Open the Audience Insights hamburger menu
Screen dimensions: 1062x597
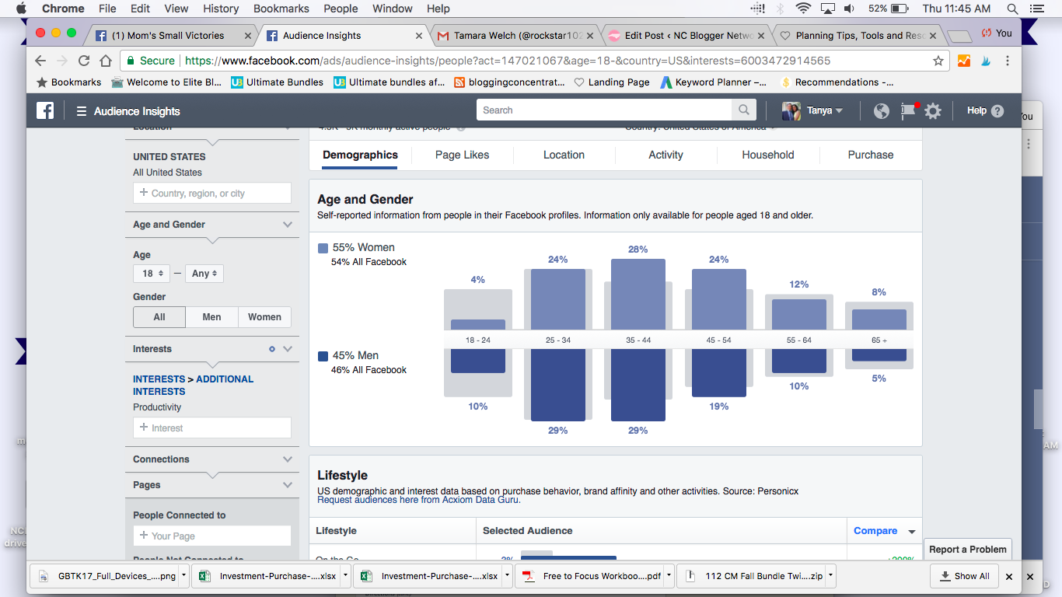[81, 111]
